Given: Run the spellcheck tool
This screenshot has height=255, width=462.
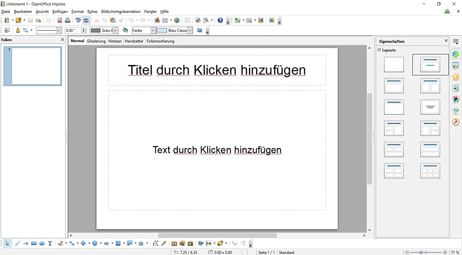Looking at the screenshot, I should pyautogui.click(x=78, y=20).
